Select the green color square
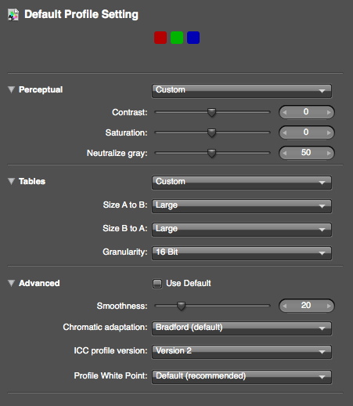Image resolution: width=353 pixels, height=406 pixels. click(177, 38)
